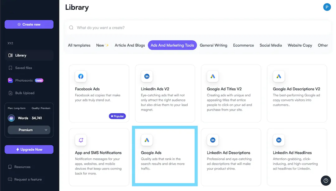Image resolution: width=336 pixels, height=191 pixels.
Task: Open Bulk Upload from the sidebar
Action: 25,93
